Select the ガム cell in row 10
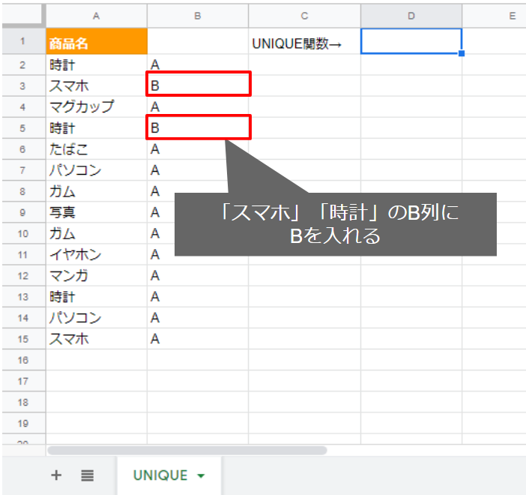The image size is (526, 495). pyautogui.click(x=97, y=233)
